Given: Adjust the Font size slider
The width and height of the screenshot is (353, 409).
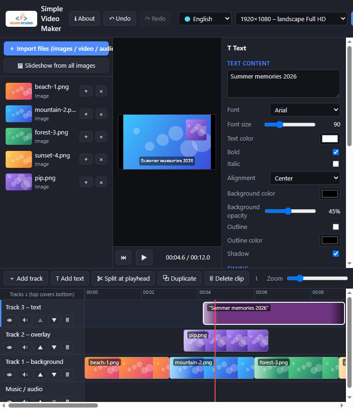Looking at the screenshot, I should click(x=290, y=125).
